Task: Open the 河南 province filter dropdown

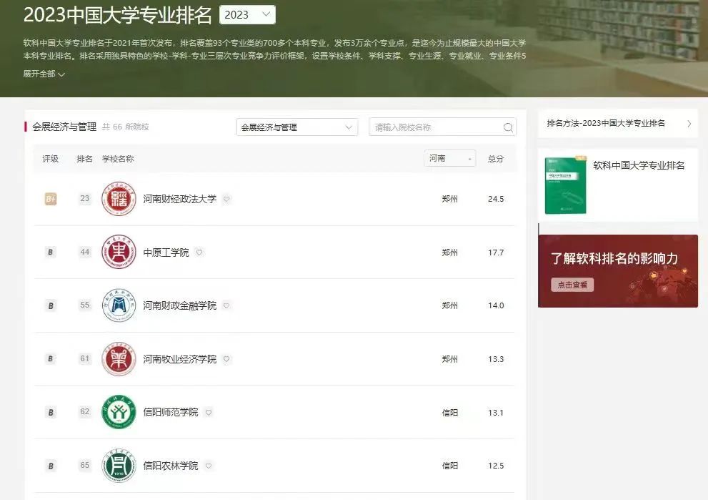Action: [449, 159]
